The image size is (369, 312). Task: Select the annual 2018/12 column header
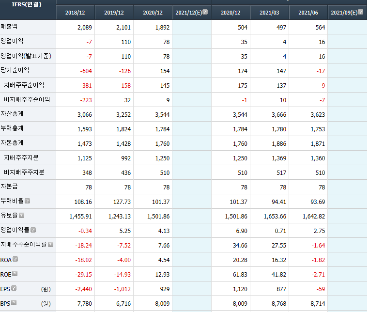[x=75, y=13]
